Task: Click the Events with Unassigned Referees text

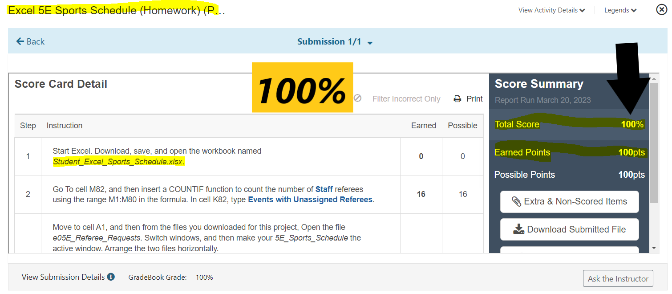Action: pyautogui.click(x=310, y=200)
